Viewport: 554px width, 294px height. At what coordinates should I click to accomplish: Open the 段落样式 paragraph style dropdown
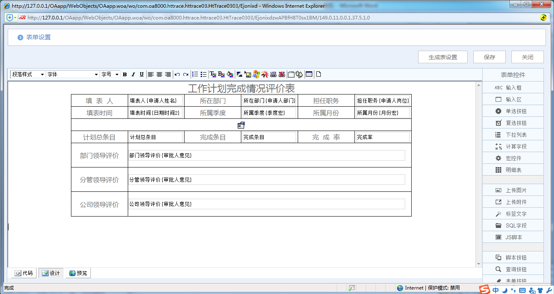(x=27, y=74)
